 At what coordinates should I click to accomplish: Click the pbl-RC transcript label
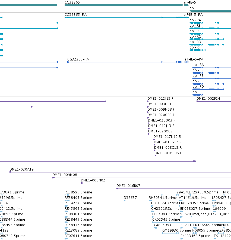click(x=195, y=37)
